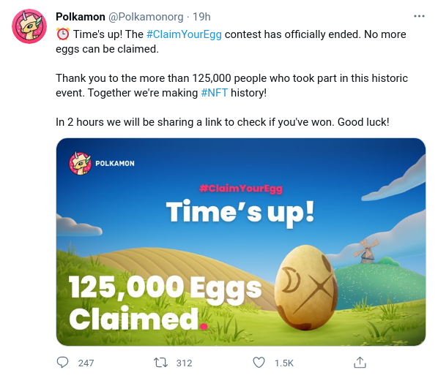This screenshot has height=378, width=438.
Task: Click the golden egg in the image
Action: (306, 287)
